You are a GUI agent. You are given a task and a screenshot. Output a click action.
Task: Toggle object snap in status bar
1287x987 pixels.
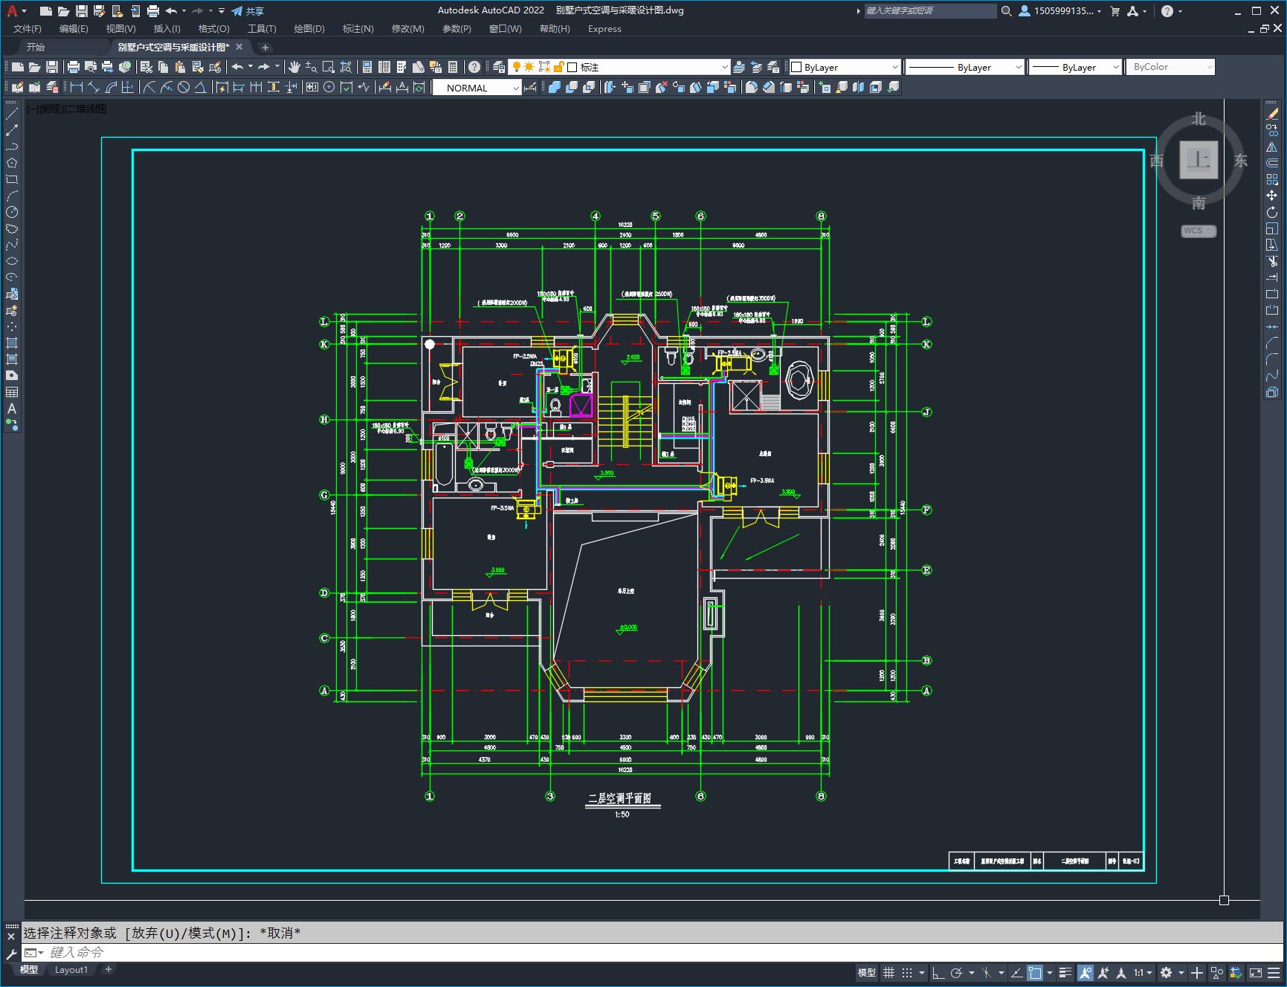(x=1034, y=973)
